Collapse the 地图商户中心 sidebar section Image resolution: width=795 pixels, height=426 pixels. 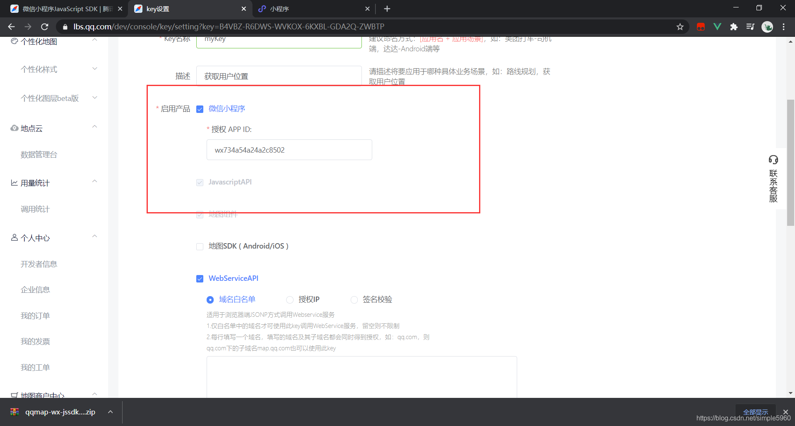[x=95, y=394]
